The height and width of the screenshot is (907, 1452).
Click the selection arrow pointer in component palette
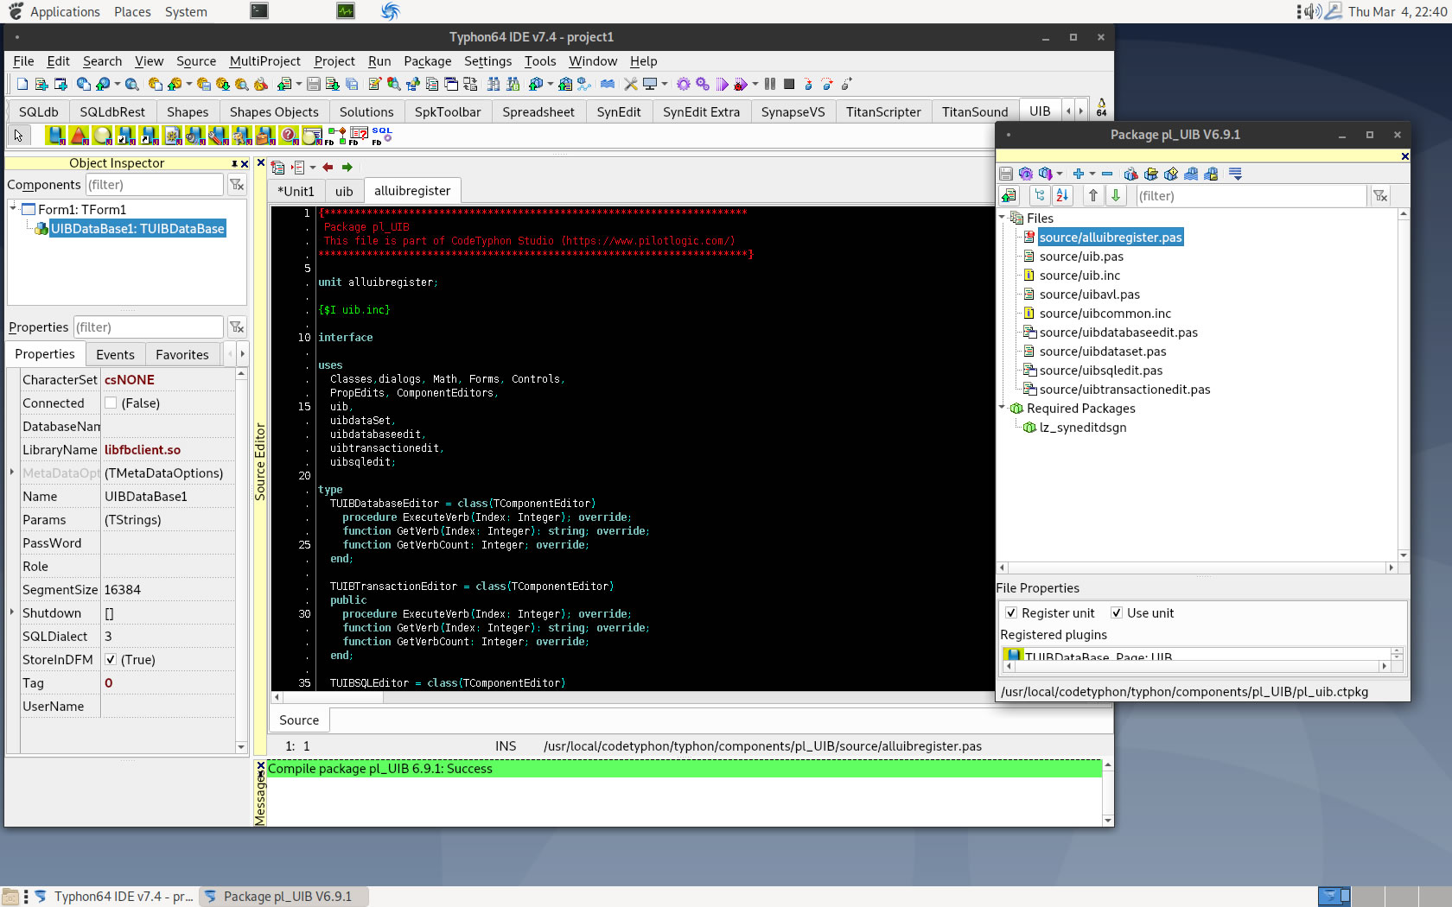click(19, 136)
